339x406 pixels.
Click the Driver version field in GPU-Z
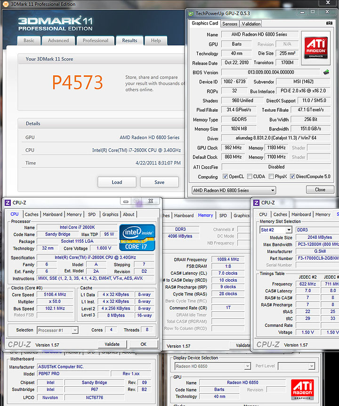coord(276,138)
